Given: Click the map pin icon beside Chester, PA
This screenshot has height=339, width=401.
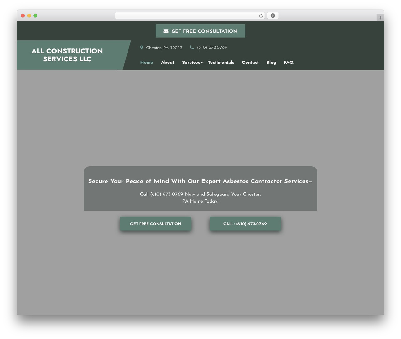Looking at the screenshot, I should click(x=142, y=48).
